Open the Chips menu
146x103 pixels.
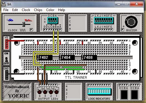pos(38,10)
